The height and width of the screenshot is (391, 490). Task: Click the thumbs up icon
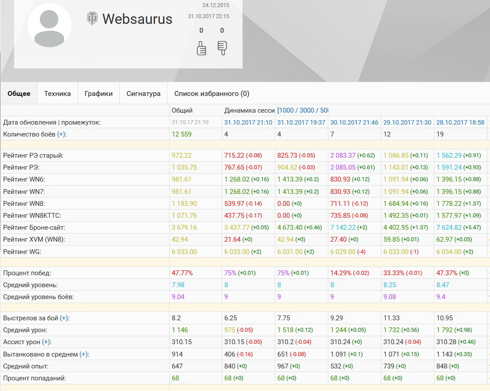[201, 48]
